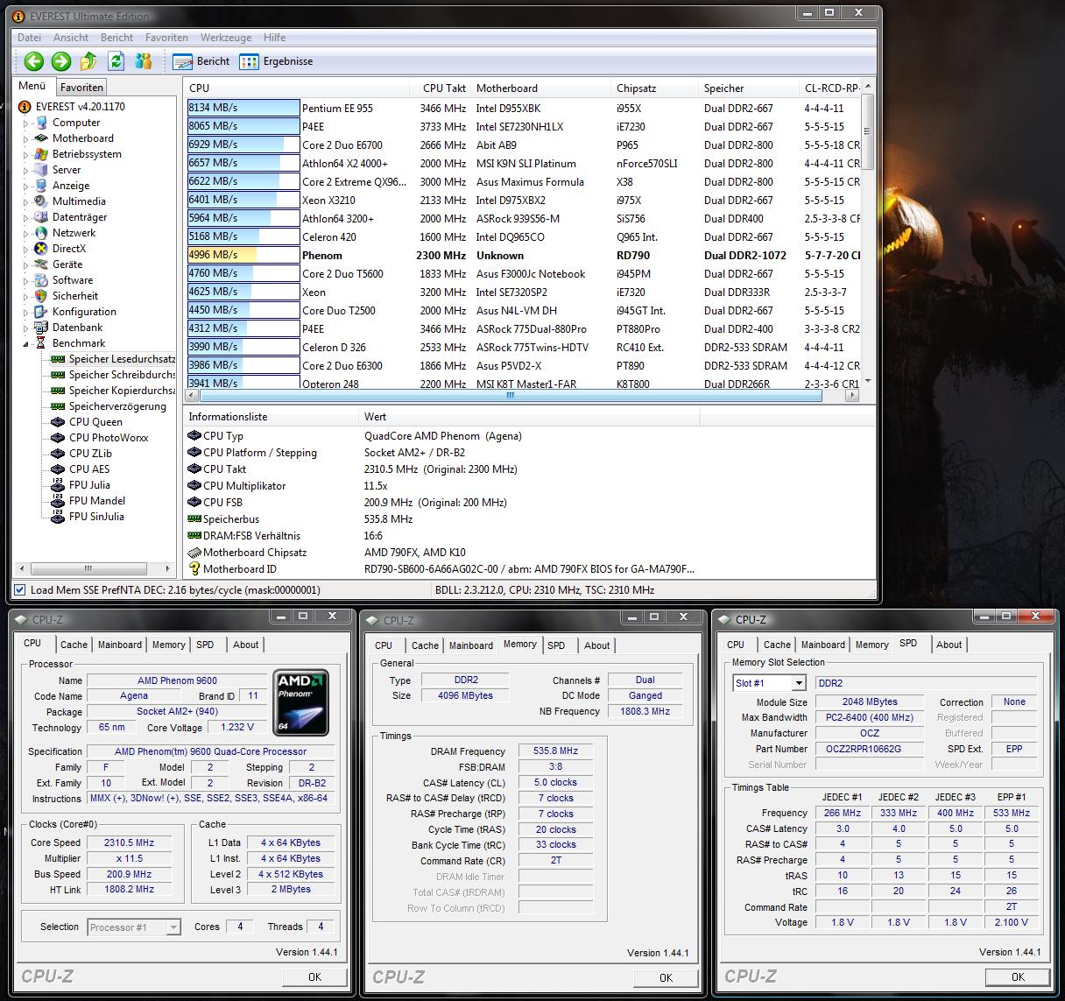Expand the Computer tree node
This screenshot has width=1065, height=1001.
point(25,123)
